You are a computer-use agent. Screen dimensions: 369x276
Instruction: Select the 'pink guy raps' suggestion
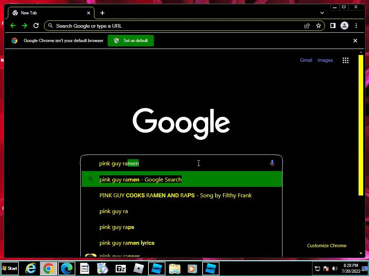click(x=182, y=227)
